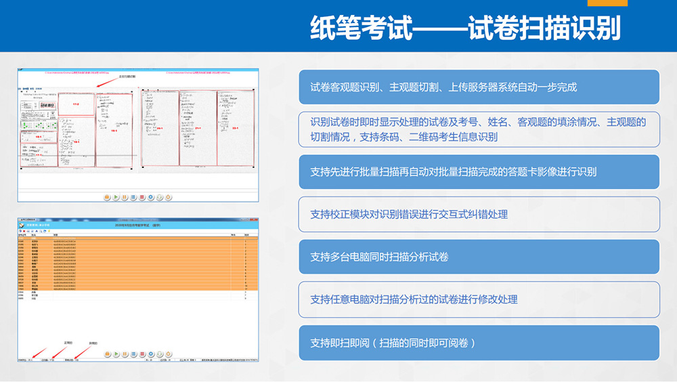This screenshot has width=677, height=382.
Task: Click the blue settings gear in upper scan window
Action: coord(150,197)
